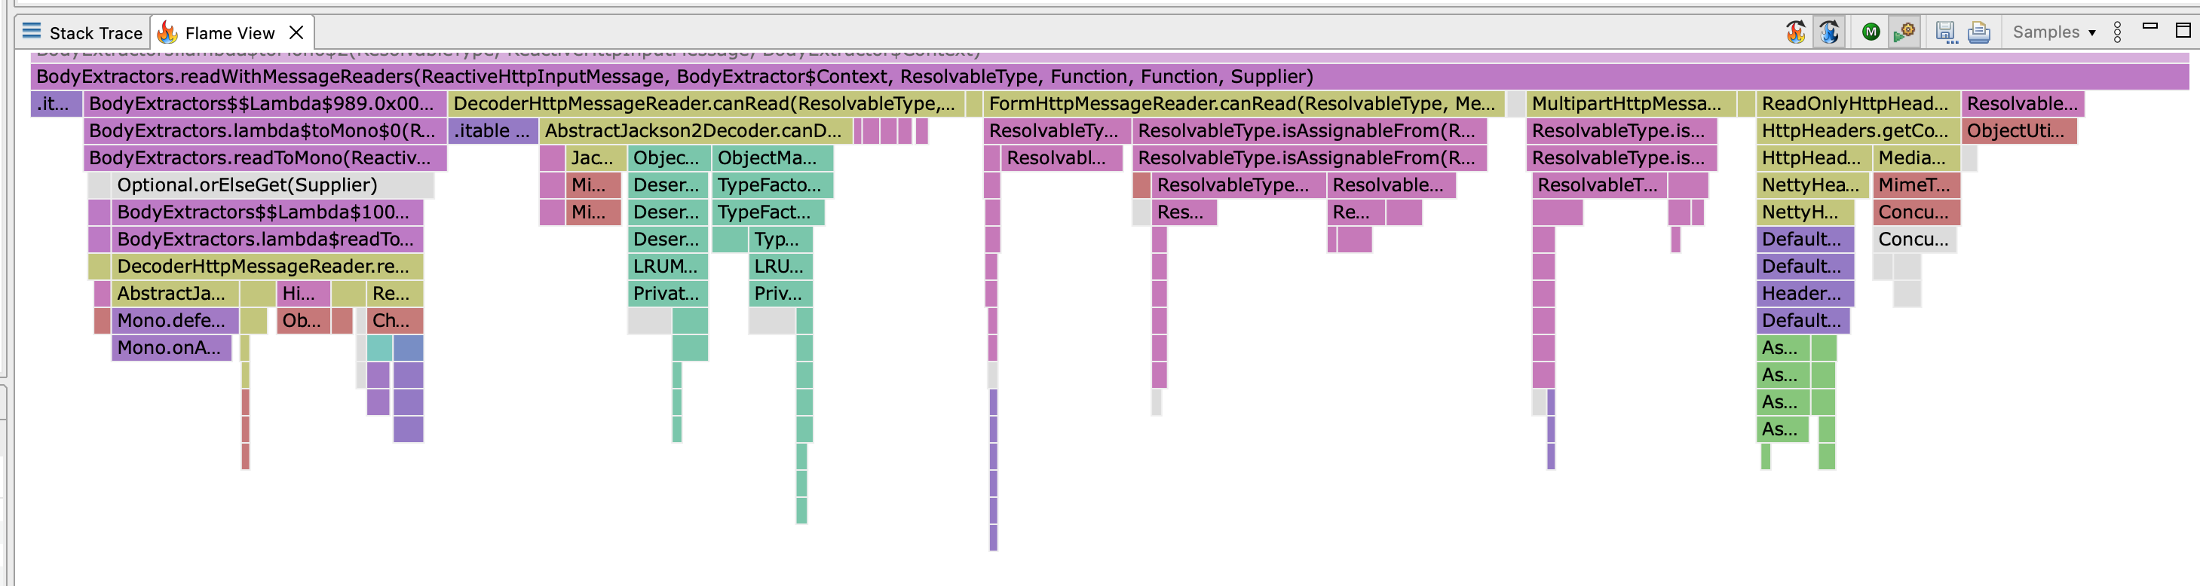Click the LRU... frame

point(780,266)
